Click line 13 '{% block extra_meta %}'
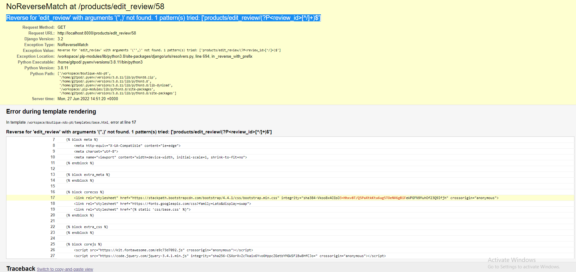576x272 pixels. click(x=88, y=175)
